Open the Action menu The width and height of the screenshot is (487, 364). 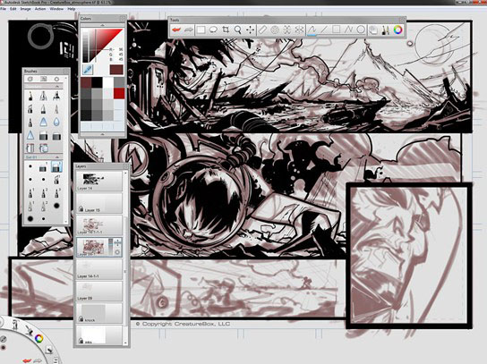40,9
